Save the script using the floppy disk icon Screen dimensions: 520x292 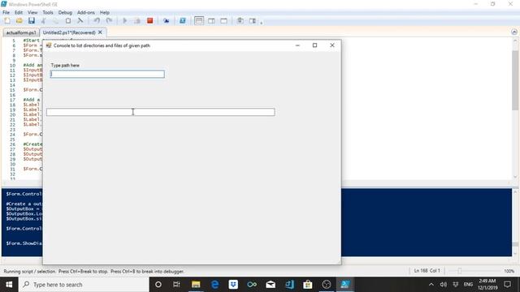click(x=32, y=21)
